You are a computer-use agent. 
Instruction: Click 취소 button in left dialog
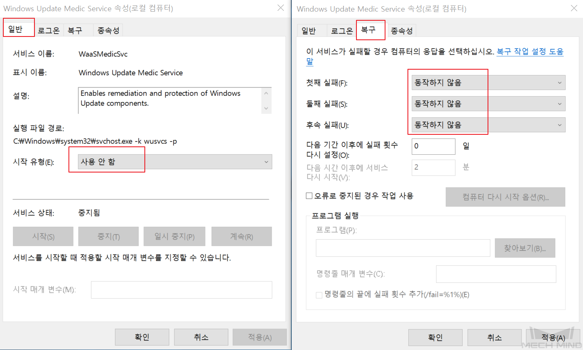click(x=201, y=337)
